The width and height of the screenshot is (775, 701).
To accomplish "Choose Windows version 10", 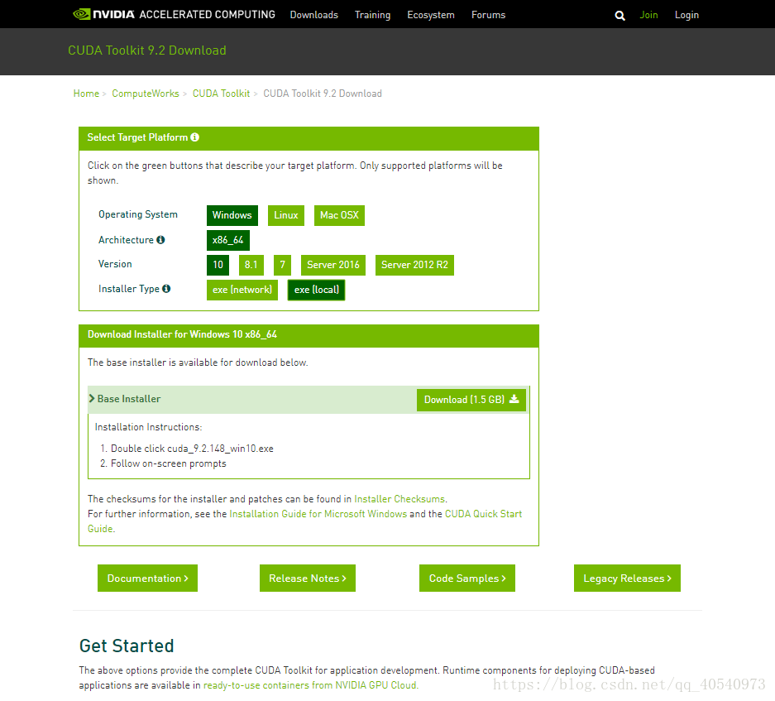I will [218, 265].
